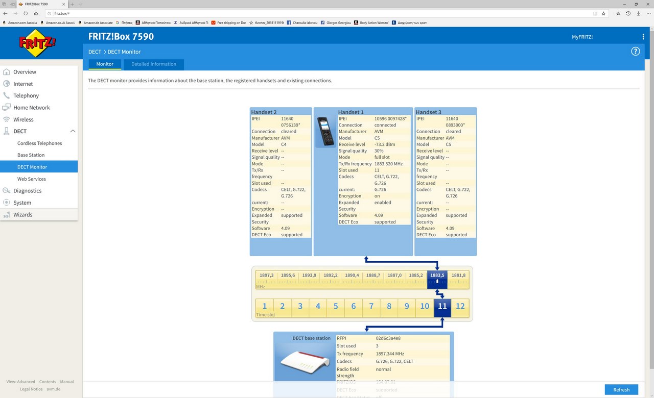Open the browser settings ellipsis menu
This screenshot has height=398, width=654.
(x=648, y=14)
